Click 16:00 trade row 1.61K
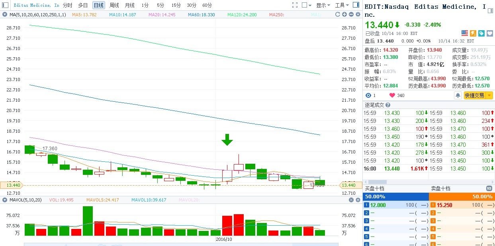Image resolution: width=495 pixels, height=246 pixels. point(396,169)
